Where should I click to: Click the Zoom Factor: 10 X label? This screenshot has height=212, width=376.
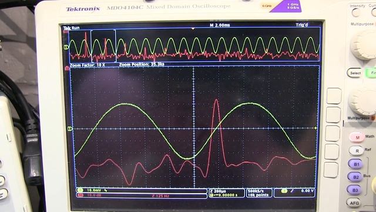(x=88, y=65)
